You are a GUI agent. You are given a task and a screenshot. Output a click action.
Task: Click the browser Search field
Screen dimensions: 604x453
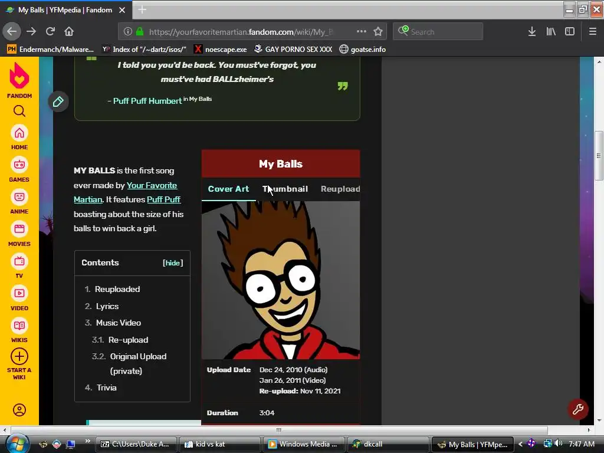(x=438, y=32)
